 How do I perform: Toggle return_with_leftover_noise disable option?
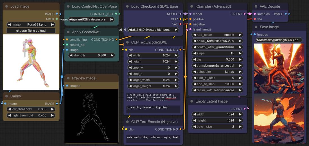[x=217, y=90]
